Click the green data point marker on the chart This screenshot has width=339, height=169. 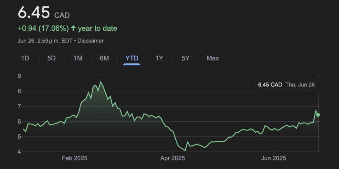318,115
